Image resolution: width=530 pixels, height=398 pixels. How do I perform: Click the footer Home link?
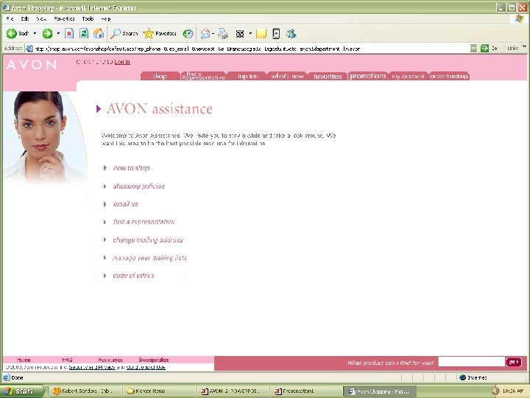(24, 360)
